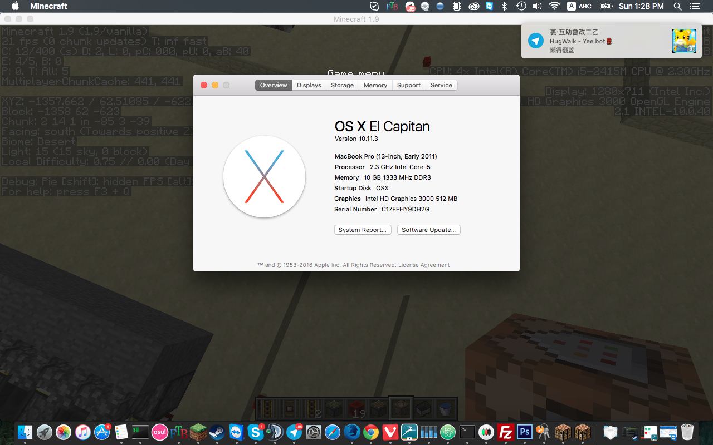The height and width of the screenshot is (445, 713).
Task: Open Reminders from the Dock
Action: 121,432
